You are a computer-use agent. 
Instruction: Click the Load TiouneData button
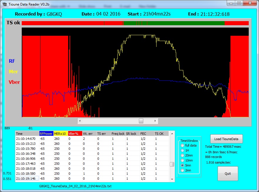point(226,139)
